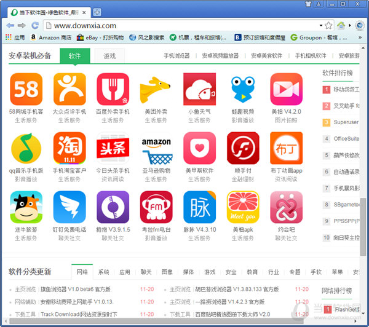Click the 安卓视频播放器 link

click(220, 56)
